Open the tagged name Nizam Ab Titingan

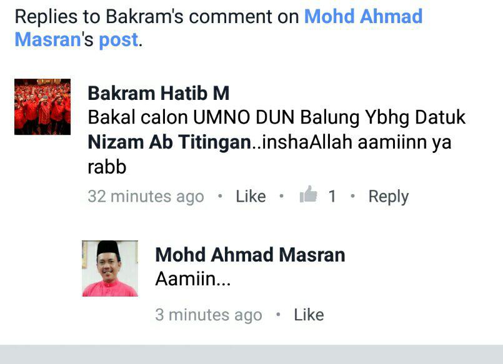coord(169,142)
